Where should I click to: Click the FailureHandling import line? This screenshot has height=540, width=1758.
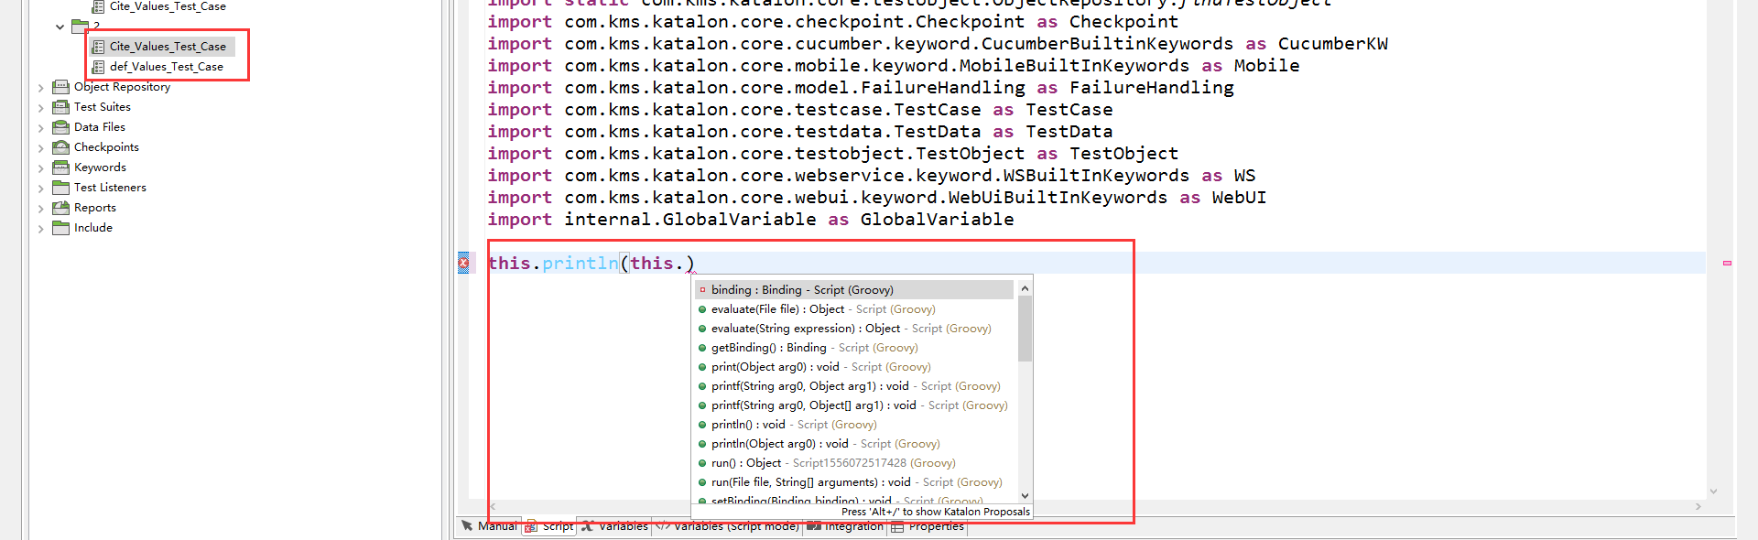point(860,88)
